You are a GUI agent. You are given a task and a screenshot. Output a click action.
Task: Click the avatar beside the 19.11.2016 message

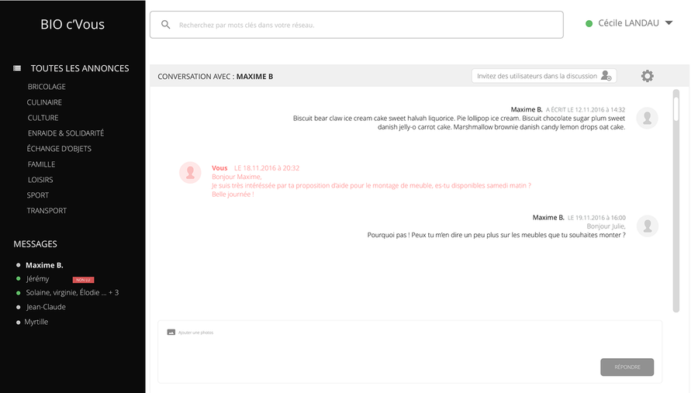click(647, 226)
